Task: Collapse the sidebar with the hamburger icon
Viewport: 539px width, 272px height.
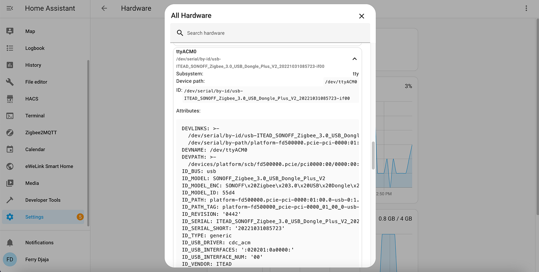Action: click(x=10, y=8)
